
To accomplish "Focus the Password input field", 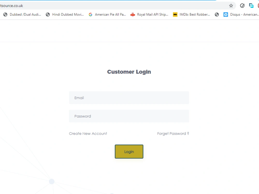I will point(129,116).
